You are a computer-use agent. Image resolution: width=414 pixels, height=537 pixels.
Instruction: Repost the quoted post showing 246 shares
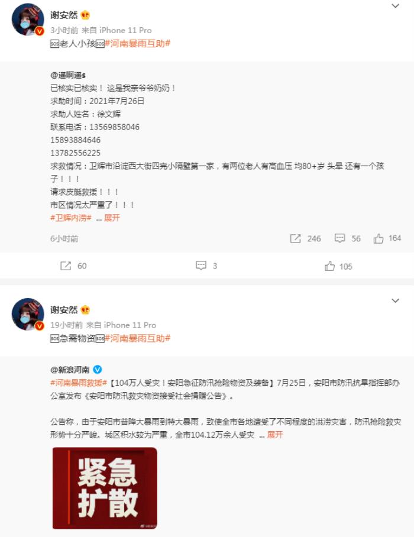click(x=305, y=238)
